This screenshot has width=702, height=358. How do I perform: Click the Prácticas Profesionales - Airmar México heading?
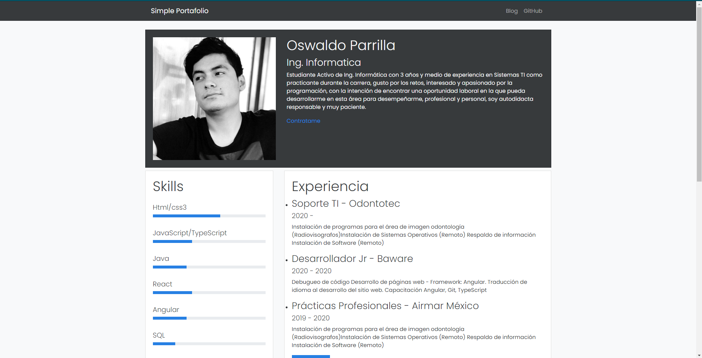(385, 306)
